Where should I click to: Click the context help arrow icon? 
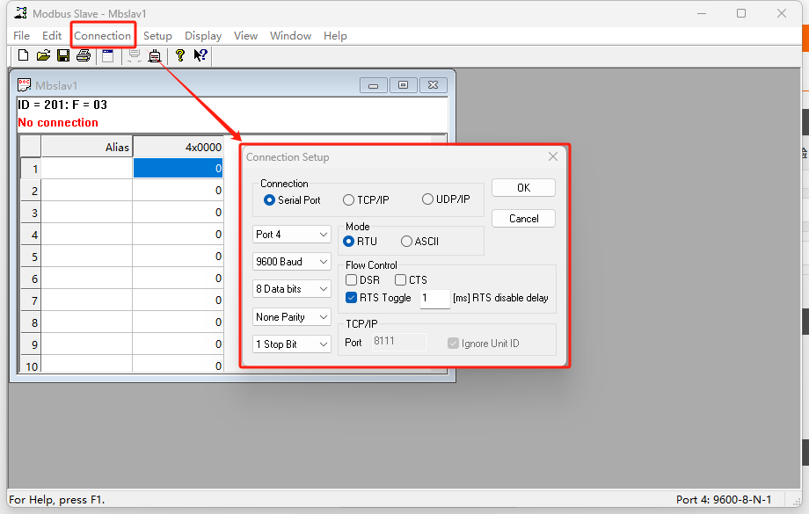(200, 56)
